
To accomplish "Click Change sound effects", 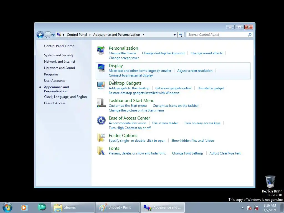I will [x=206, y=53].
